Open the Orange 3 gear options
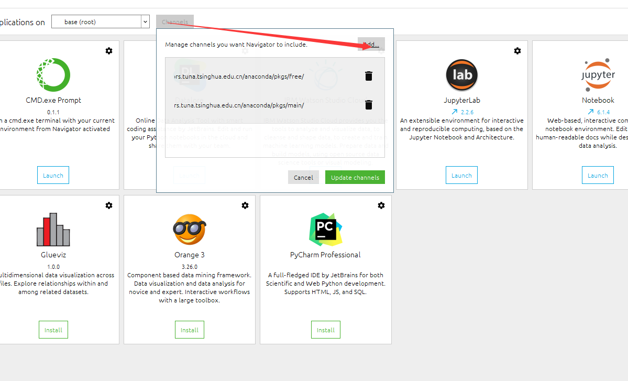This screenshot has width=628, height=381. 245,205
